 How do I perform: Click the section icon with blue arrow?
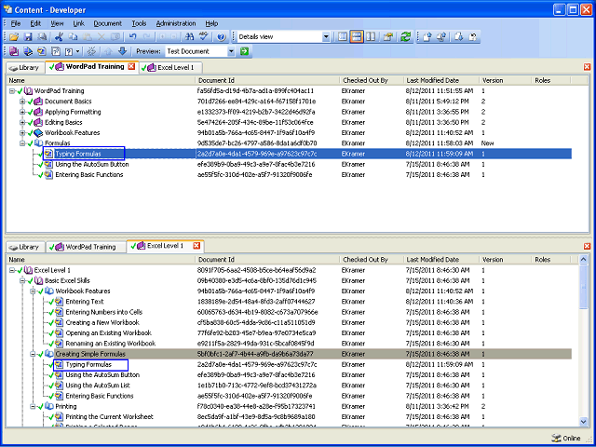28,51
